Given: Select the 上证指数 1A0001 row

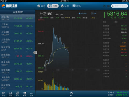Looking at the screenshot, I should pyautogui.click(x=17, y=41).
